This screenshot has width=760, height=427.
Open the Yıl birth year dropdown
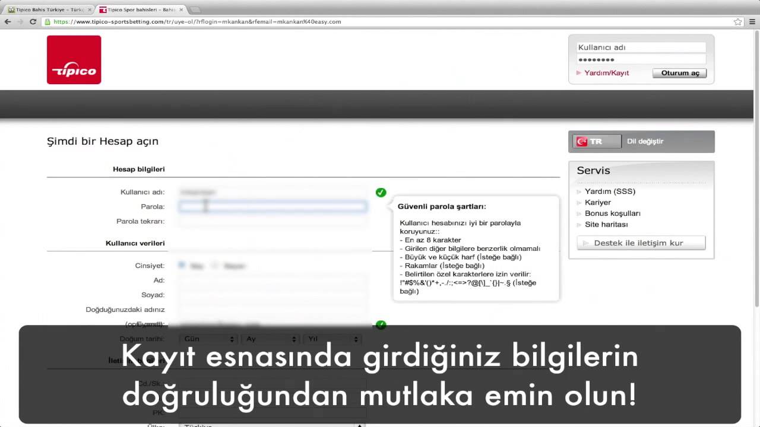pos(331,339)
